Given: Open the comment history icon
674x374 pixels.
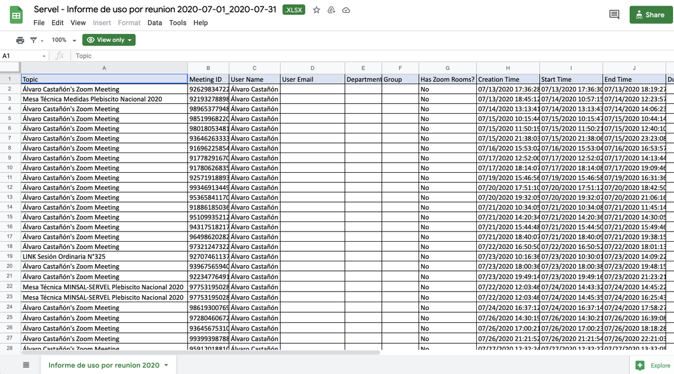Looking at the screenshot, I should point(614,15).
